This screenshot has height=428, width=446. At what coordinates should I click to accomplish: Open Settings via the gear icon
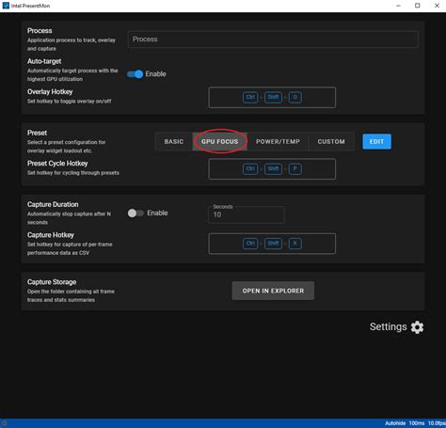pyautogui.click(x=417, y=327)
